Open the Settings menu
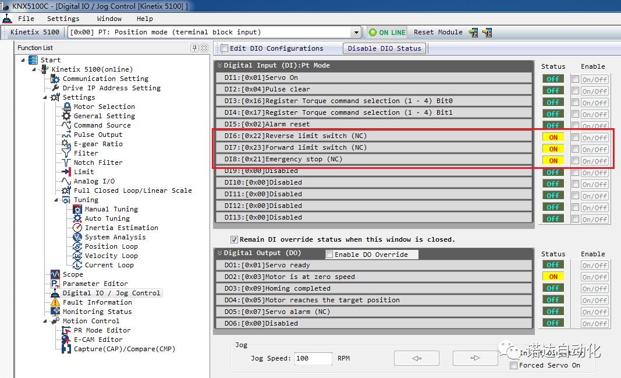The height and width of the screenshot is (378, 621). tap(63, 19)
